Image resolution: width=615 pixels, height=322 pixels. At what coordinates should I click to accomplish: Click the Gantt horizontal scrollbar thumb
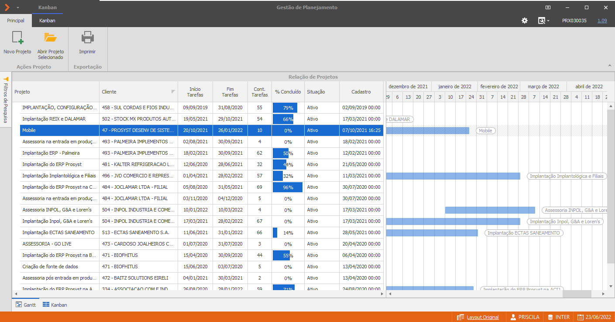pyautogui.click(x=577, y=294)
